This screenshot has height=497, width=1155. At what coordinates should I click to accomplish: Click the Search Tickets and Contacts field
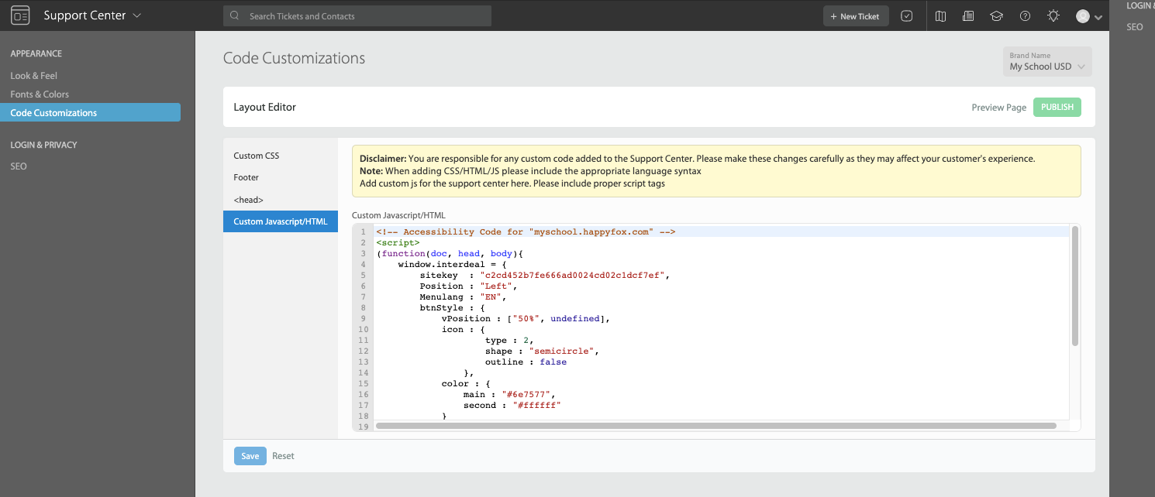(x=364, y=16)
